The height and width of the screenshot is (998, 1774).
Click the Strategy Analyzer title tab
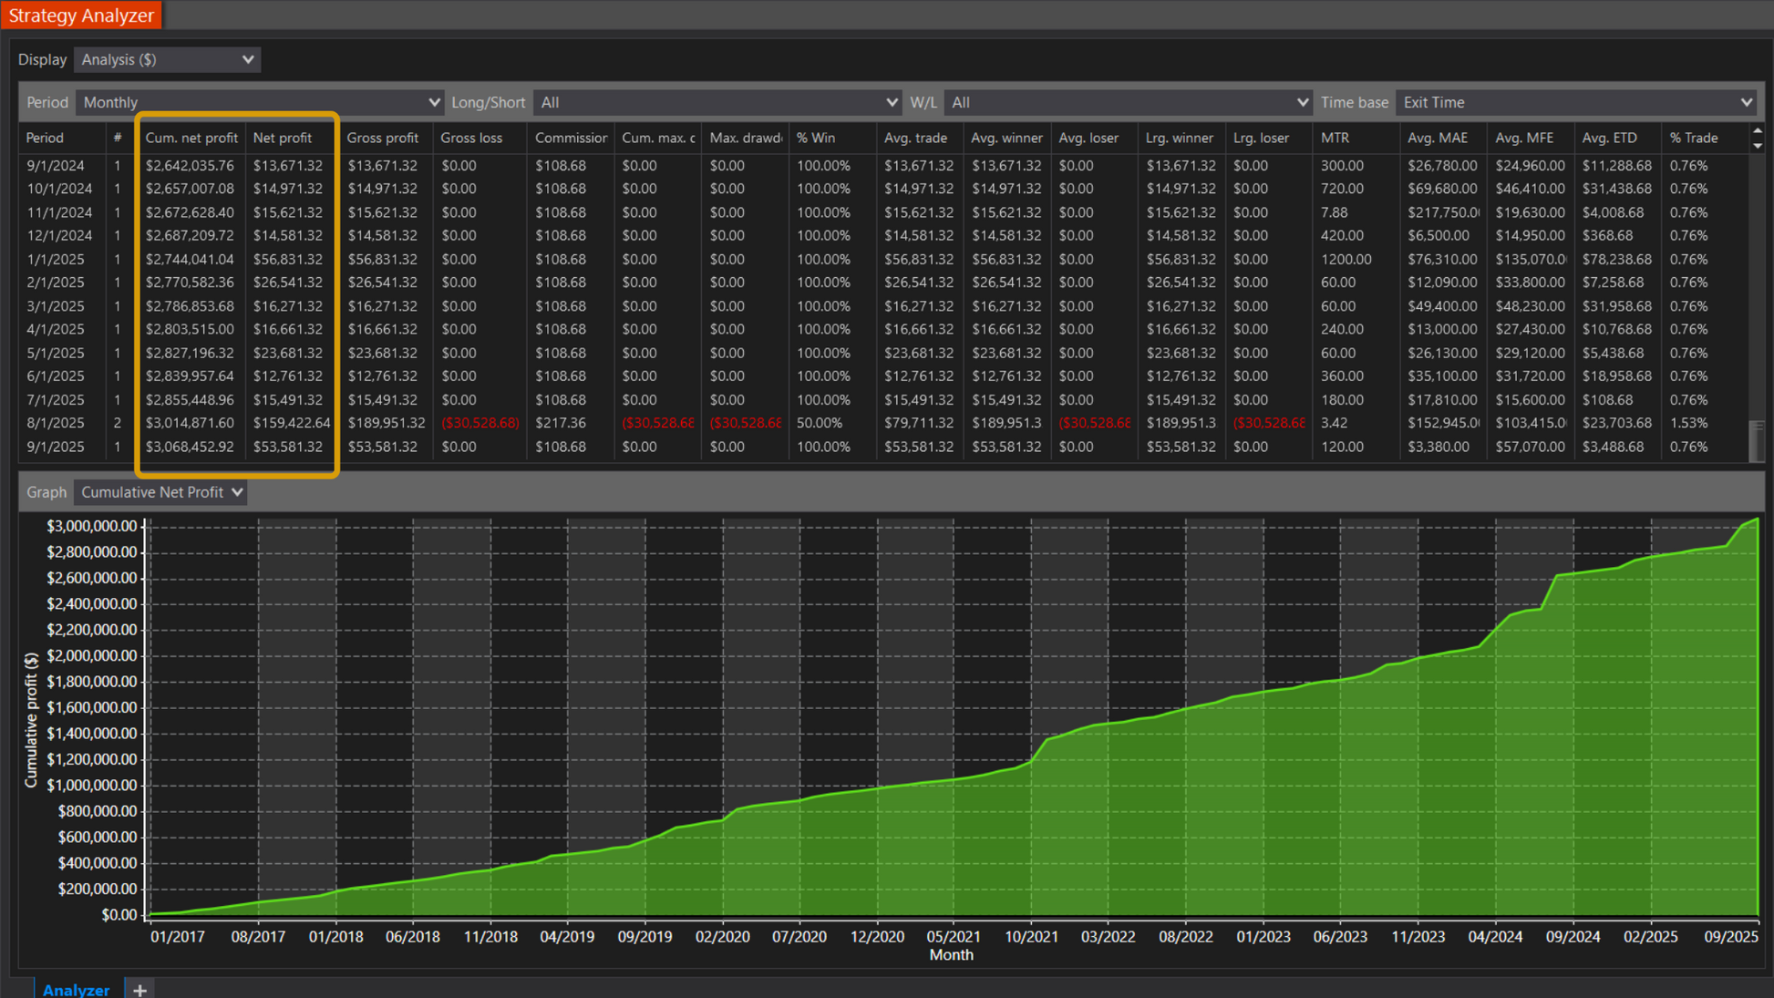[81, 15]
